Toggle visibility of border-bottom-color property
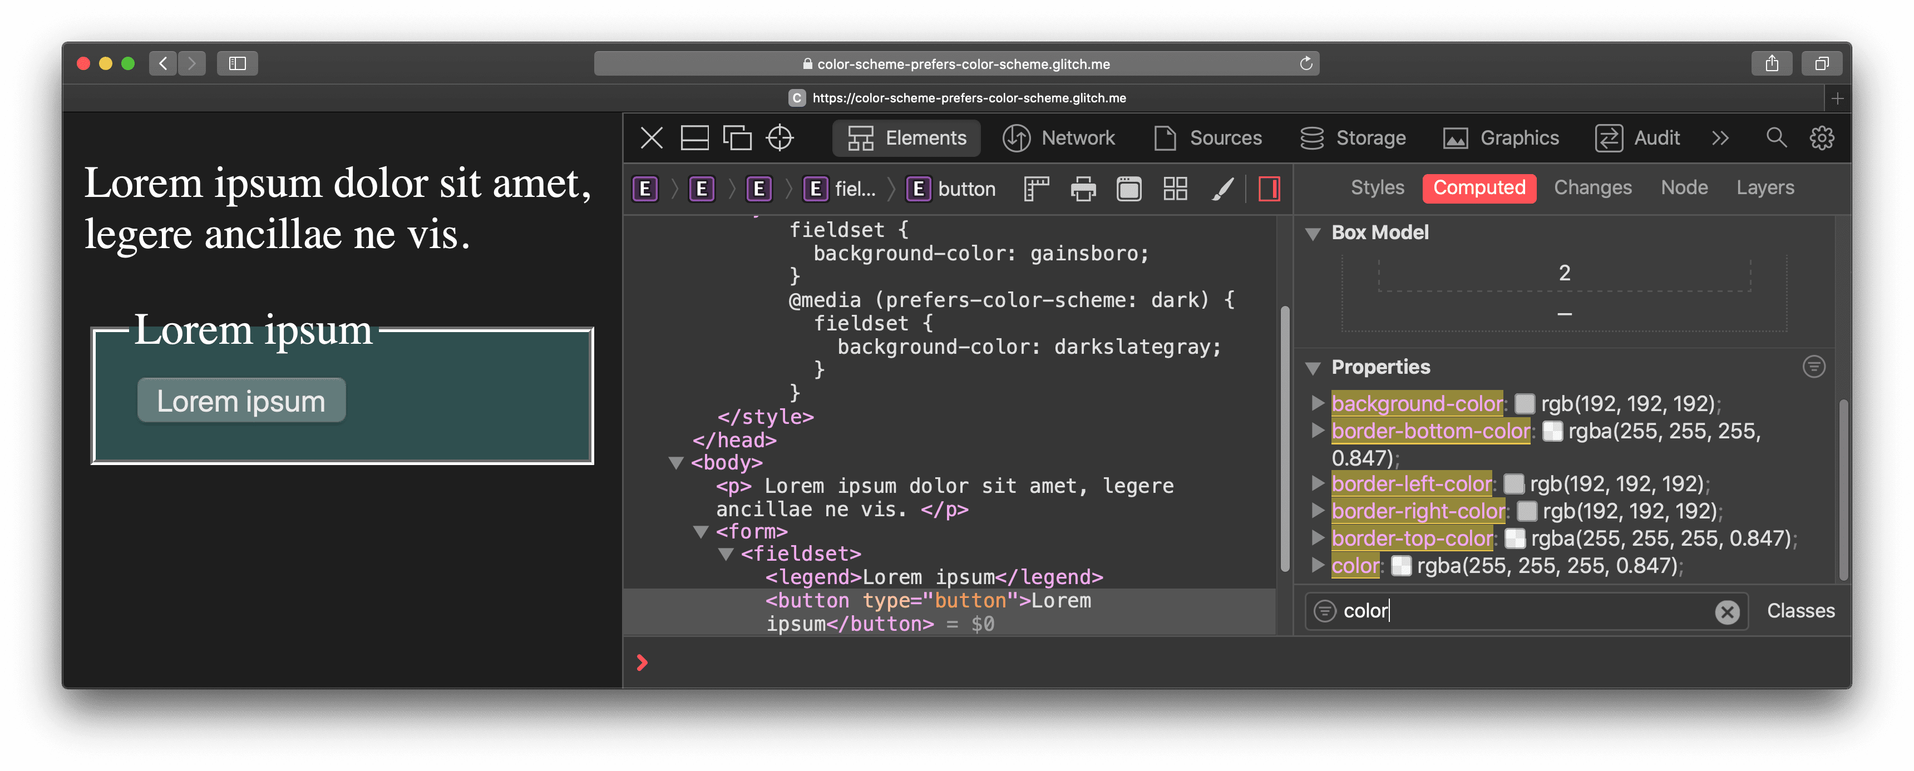The width and height of the screenshot is (1914, 771). pos(1320,428)
